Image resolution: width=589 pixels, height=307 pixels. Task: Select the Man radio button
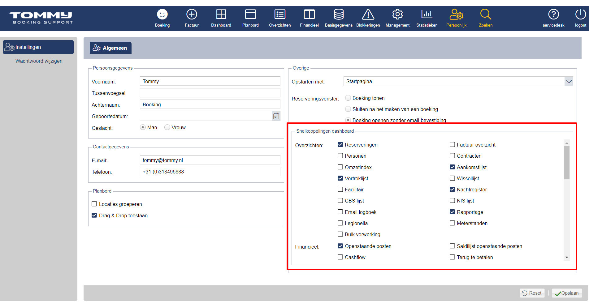click(143, 127)
